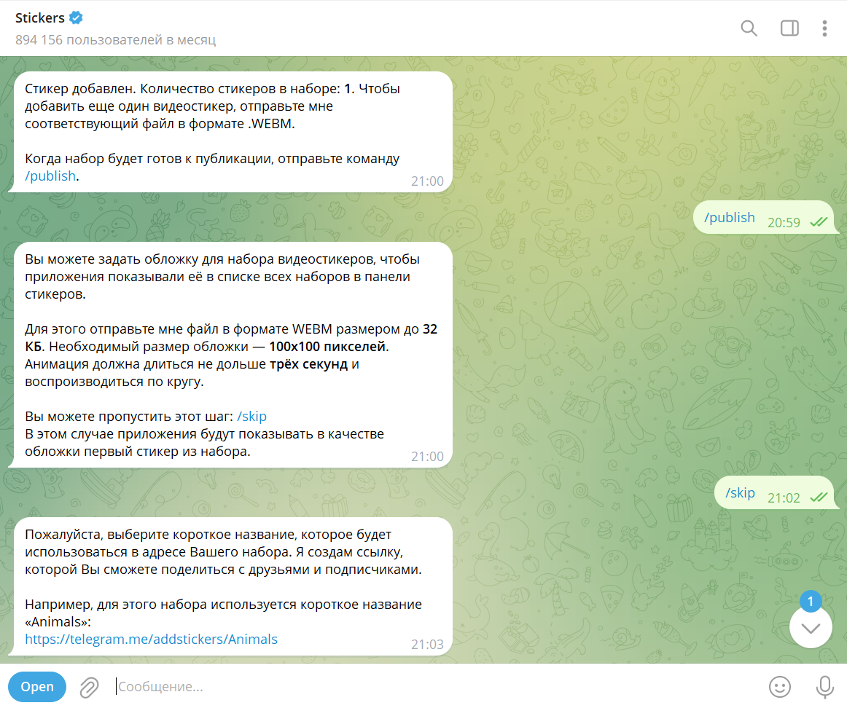Click read checkmarks on the /publish message

(x=819, y=221)
